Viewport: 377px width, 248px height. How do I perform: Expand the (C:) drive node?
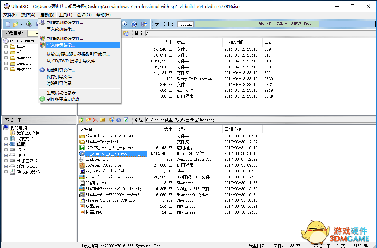tap(6, 150)
